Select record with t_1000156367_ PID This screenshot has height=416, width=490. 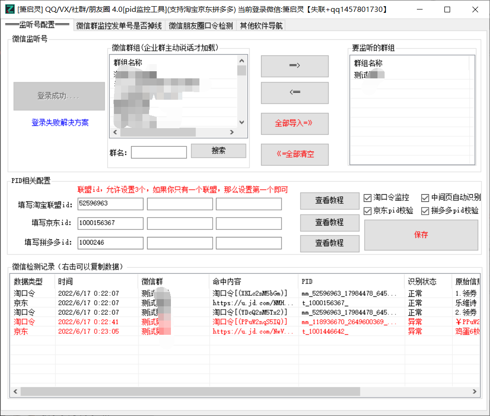click(245, 303)
